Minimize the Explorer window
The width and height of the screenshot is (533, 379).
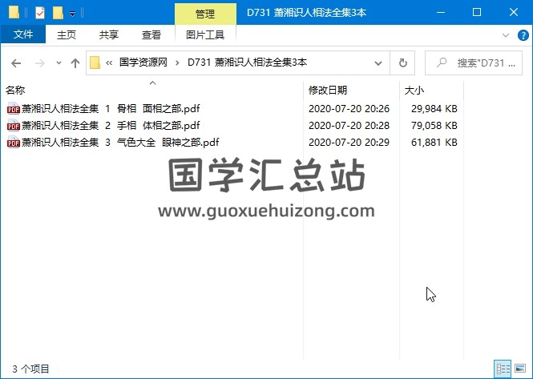click(x=441, y=13)
